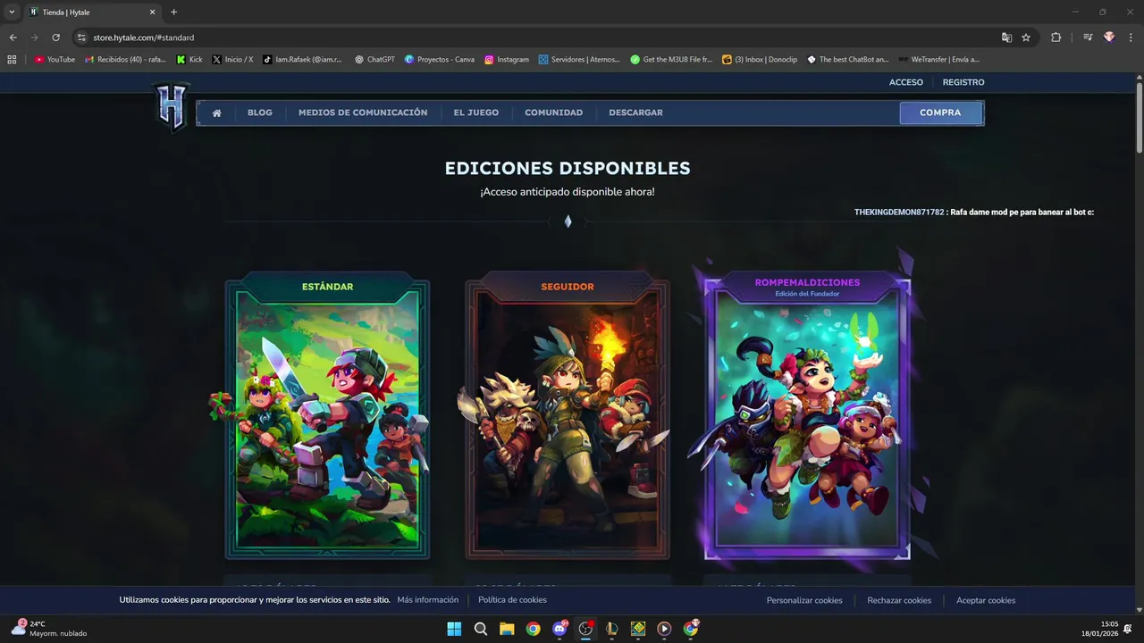1144x643 pixels.
Task: Open the Kick bookmark
Action: tap(189, 60)
